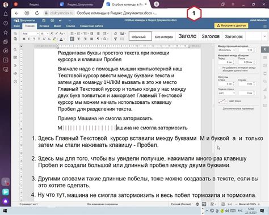Image resolution: width=269 pixels, height=215 pixels.
Task: Expand the styles gallery
Action: click(x=264, y=36)
